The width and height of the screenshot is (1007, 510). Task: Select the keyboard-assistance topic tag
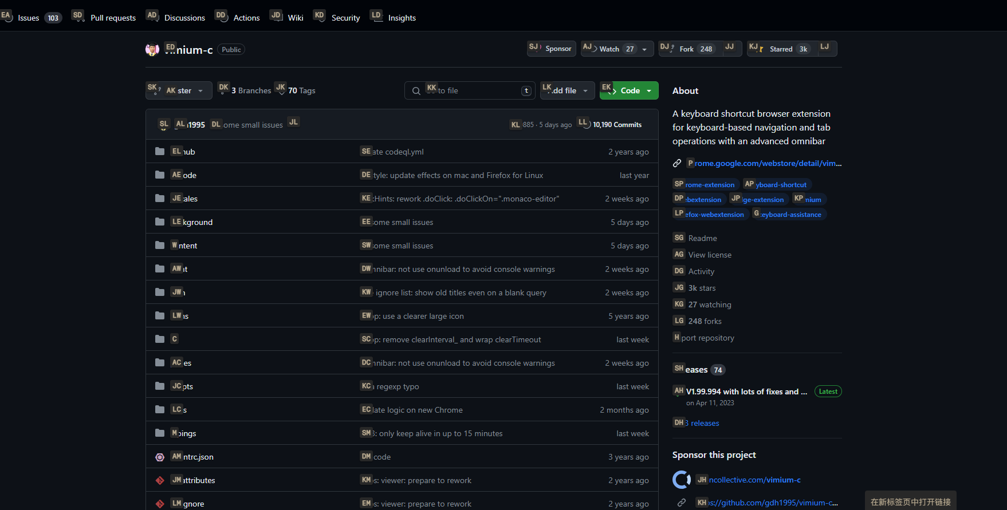coord(789,214)
